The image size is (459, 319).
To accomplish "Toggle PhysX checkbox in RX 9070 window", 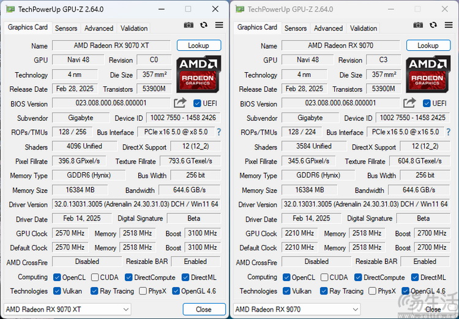I will tap(372, 291).
